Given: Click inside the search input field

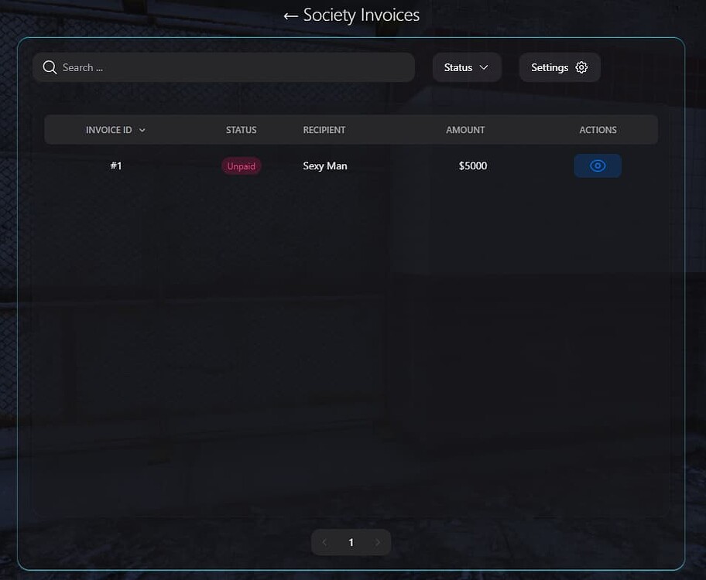Looking at the screenshot, I should (224, 67).
